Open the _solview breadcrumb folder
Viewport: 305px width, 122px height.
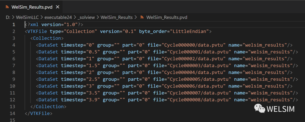86,17
